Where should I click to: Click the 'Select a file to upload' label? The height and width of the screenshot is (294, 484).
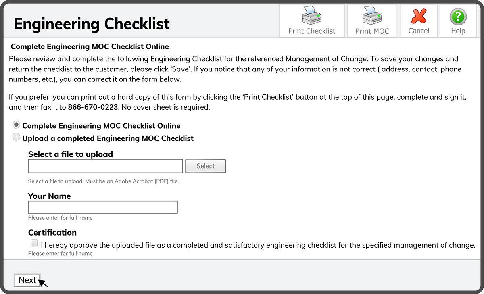pyautogui.click(x=70, y=154)
